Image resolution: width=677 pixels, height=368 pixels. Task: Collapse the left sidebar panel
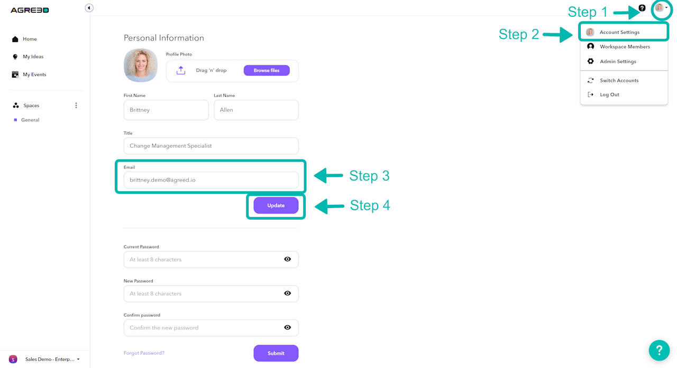(x=89, y=8)
